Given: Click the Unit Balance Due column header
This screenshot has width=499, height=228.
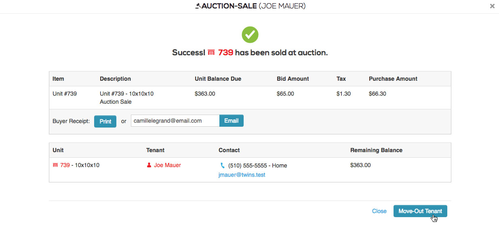Looking at the screenshot, I should 218,79.
